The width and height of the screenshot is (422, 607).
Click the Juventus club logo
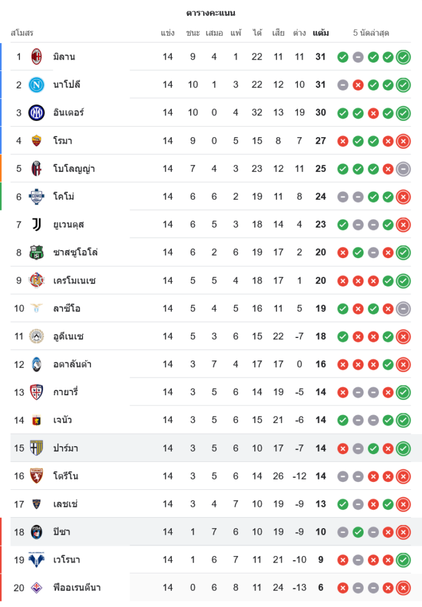pyautogui.click(x=37, y=225)
